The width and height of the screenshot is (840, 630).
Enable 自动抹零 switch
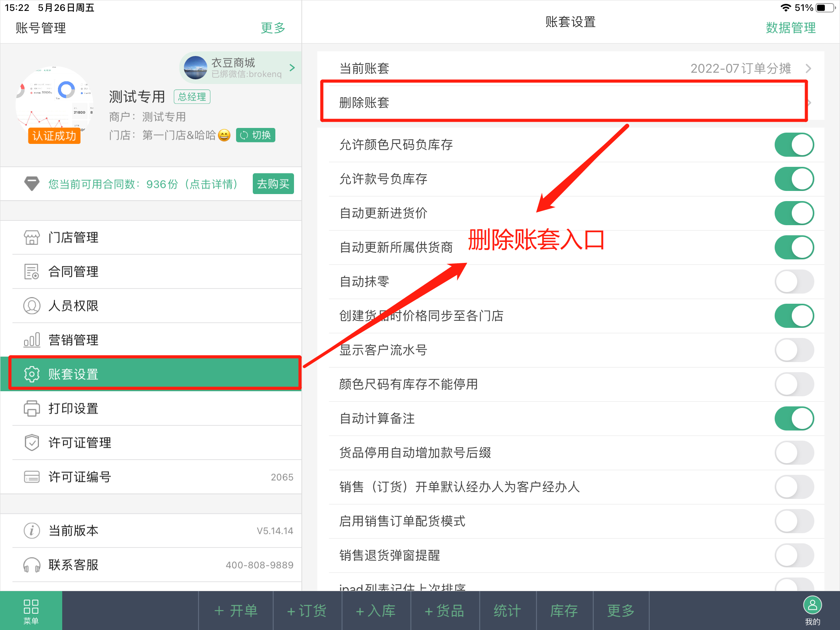[x=794, y=282]
